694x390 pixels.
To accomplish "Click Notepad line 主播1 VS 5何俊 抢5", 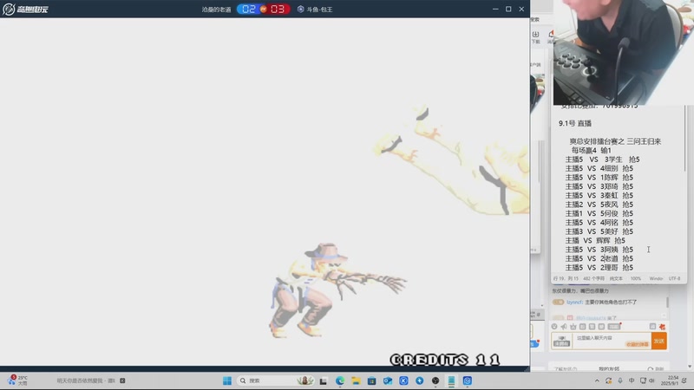I will [599, 213].
